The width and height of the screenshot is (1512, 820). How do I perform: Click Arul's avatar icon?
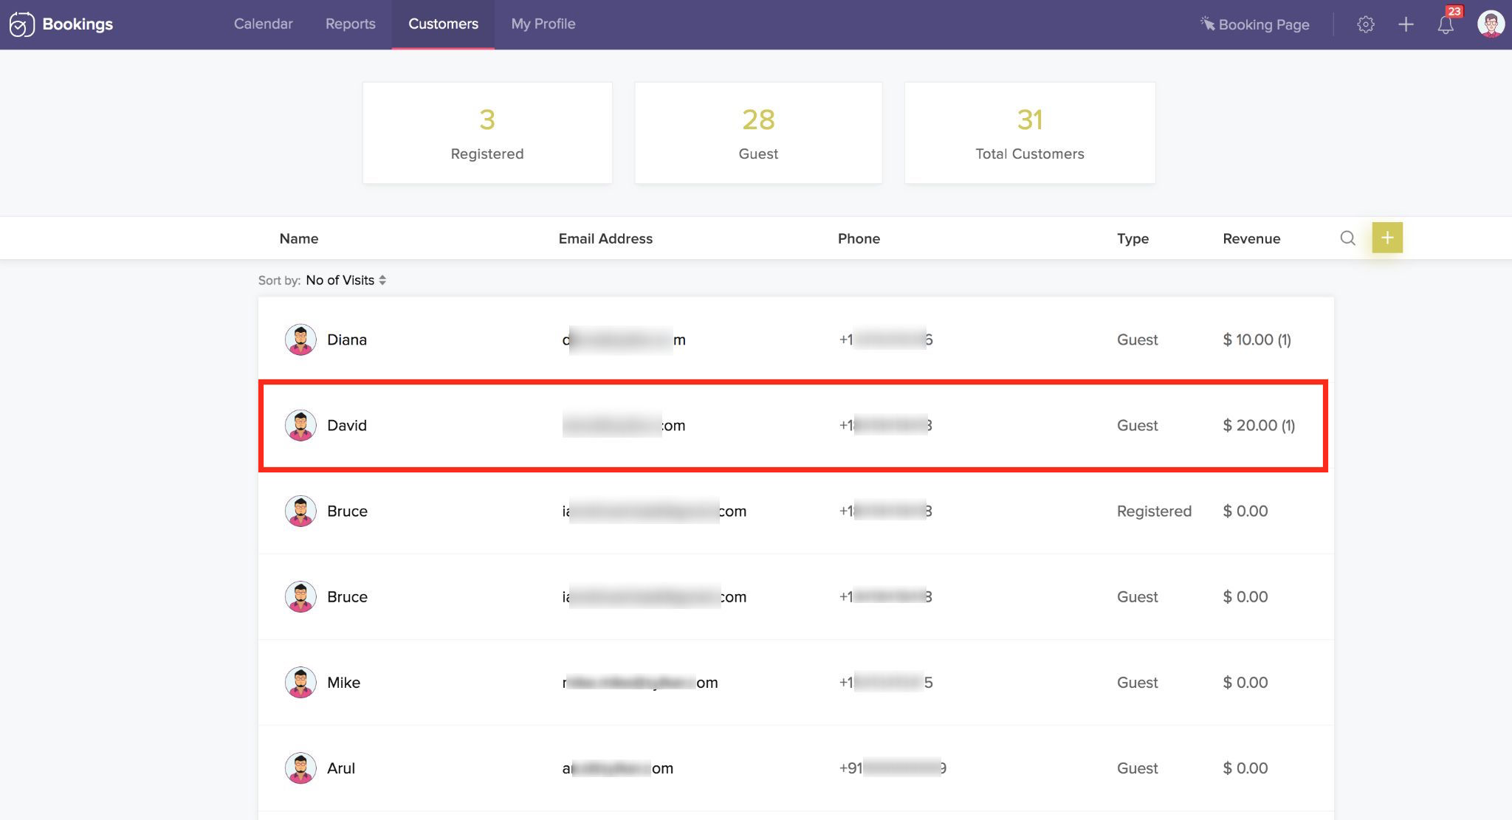300,768
